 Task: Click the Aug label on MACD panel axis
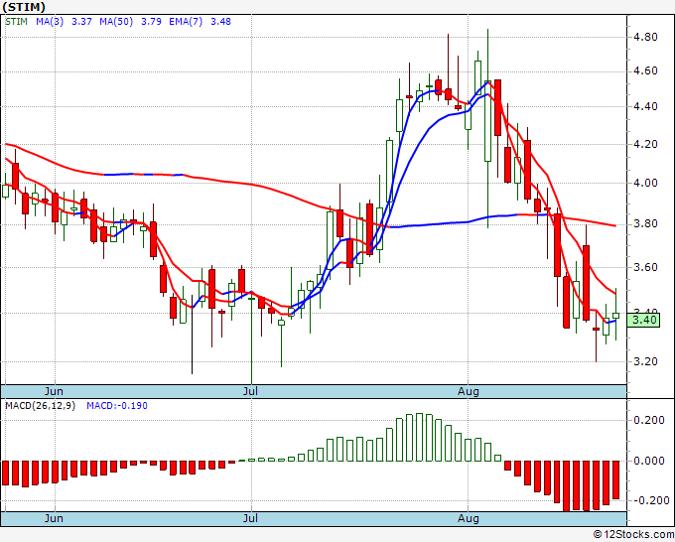468,518
